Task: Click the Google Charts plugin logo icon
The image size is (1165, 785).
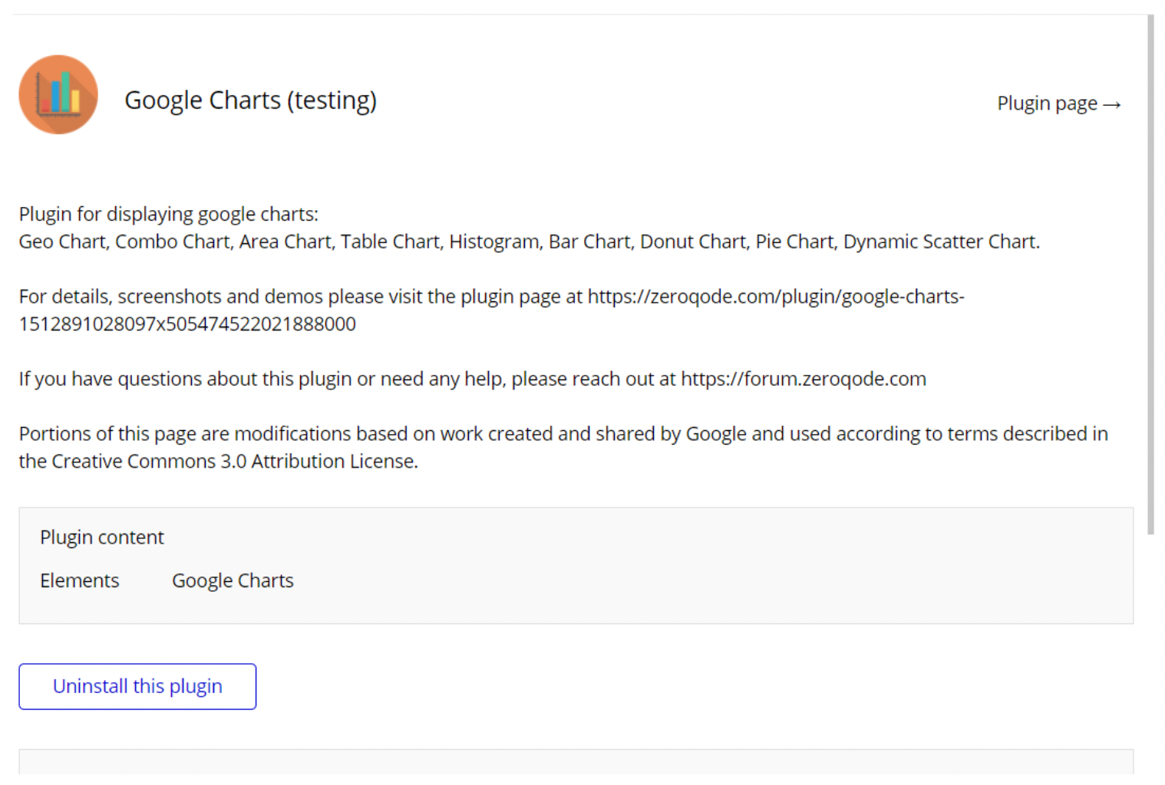Action: (58, 95)
